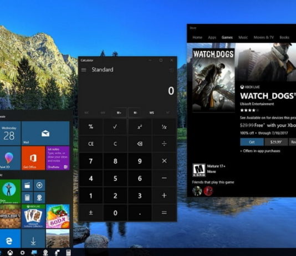
Task: Open the Paint 3D tile
Action: click(10, 158)
